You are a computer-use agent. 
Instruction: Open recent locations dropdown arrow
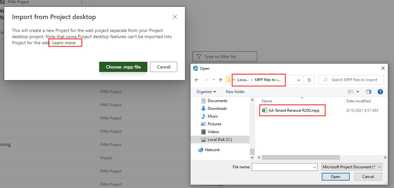pos(214,80)
